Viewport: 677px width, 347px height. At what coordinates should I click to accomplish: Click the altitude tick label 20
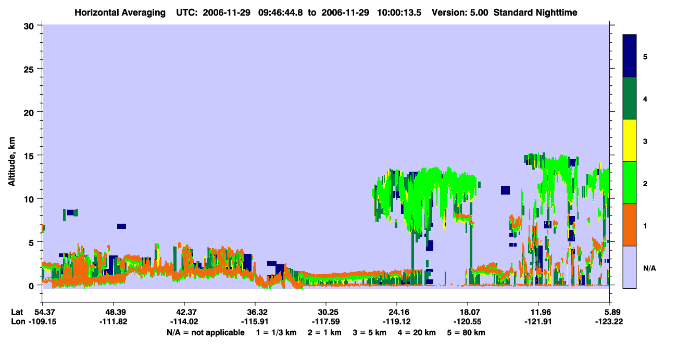30,112
